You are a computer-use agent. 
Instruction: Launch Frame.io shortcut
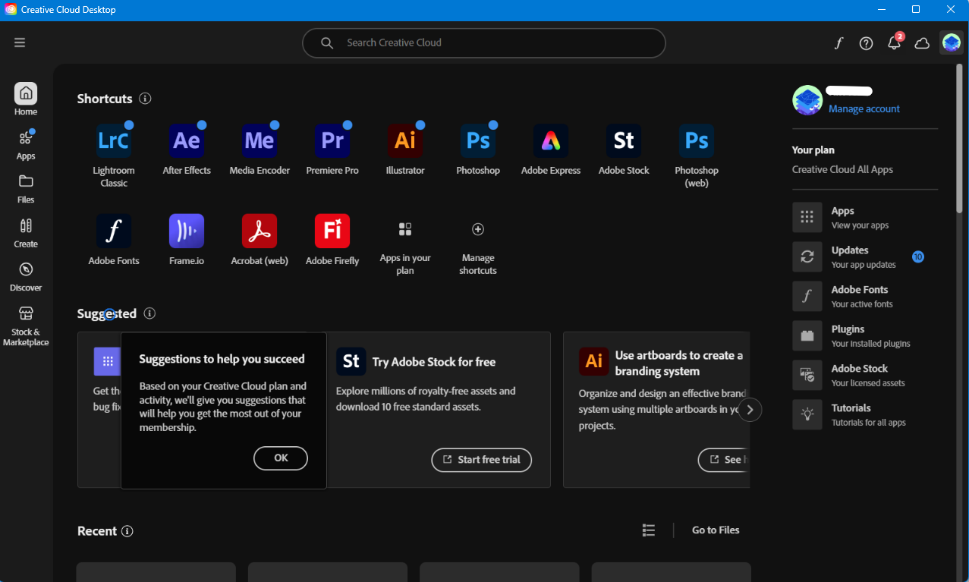coord(187,231)
